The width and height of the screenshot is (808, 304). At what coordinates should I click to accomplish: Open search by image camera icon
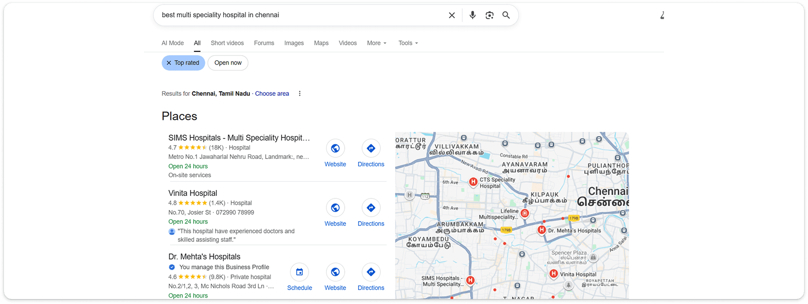click(489, 15)
